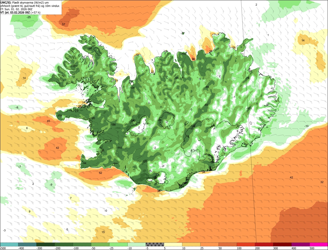Click the map value '52' off southwest coast

[x=100, y=173]
